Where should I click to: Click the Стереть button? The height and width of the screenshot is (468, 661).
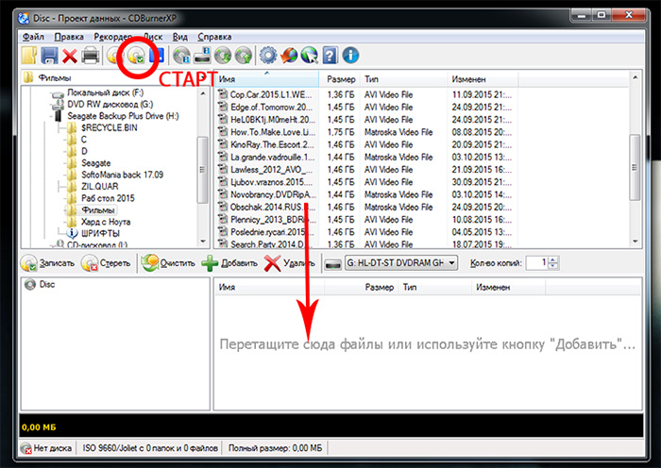(106, 263)
